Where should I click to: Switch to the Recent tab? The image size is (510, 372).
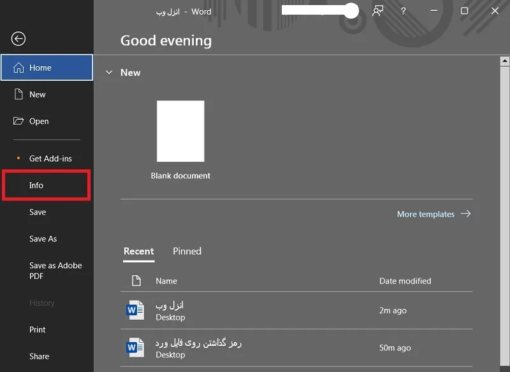click(138, 252)
